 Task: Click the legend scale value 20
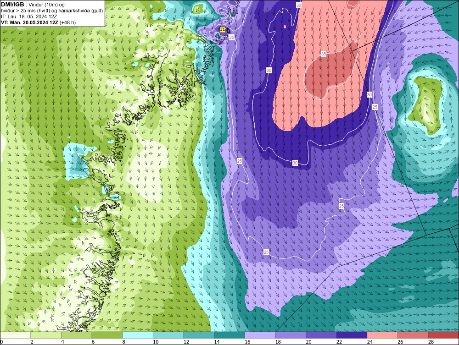[308, 342]
